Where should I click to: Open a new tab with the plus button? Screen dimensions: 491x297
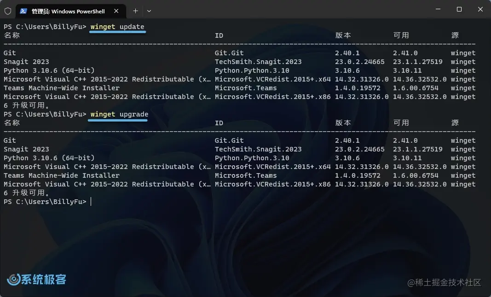[135, 11]
